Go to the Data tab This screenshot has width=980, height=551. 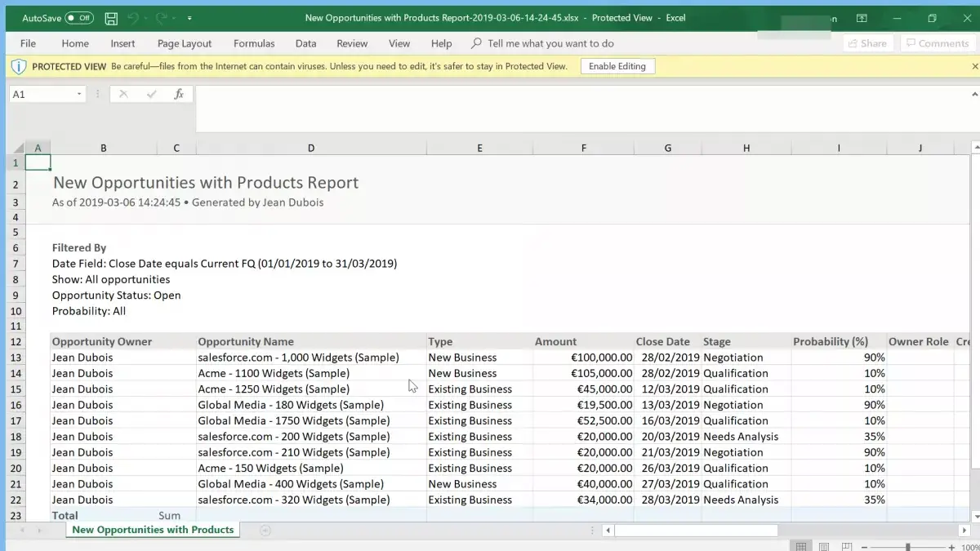click(305, 43)
